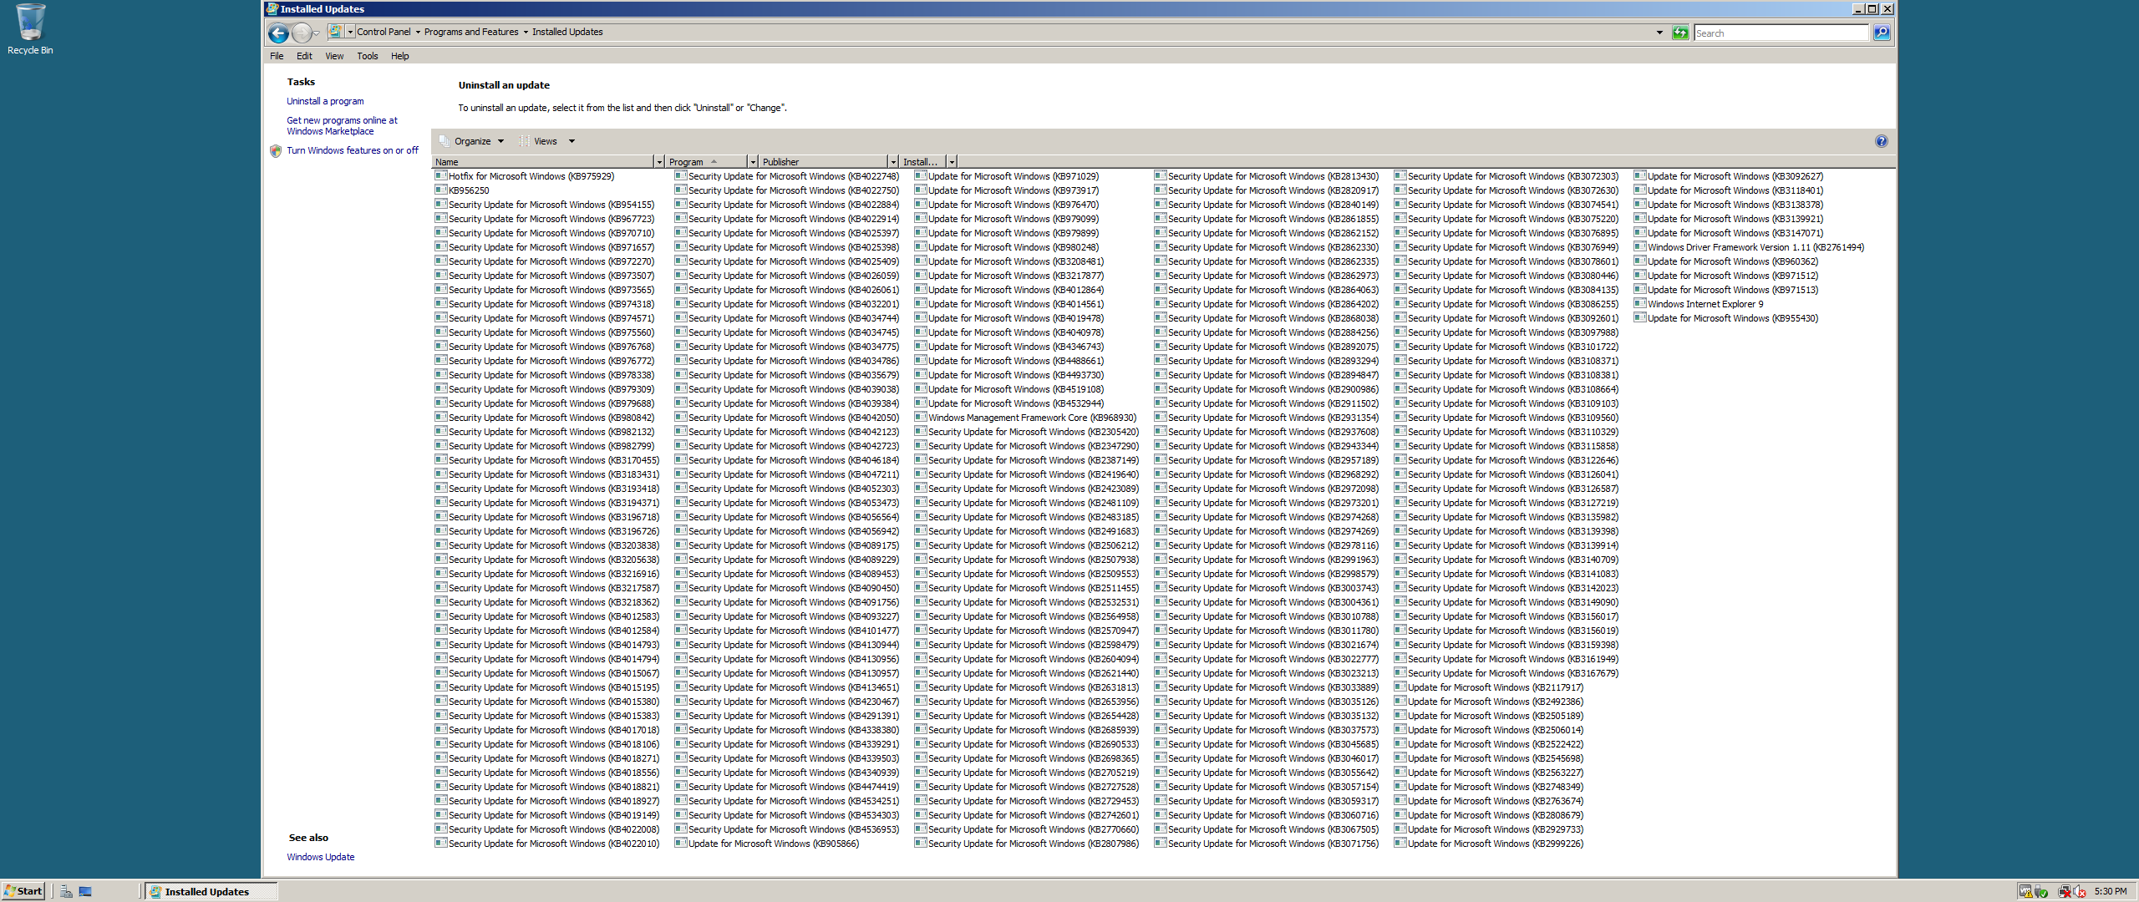Open the File menu
Viewport: 2139px width, 902px height.
[277, 56]
